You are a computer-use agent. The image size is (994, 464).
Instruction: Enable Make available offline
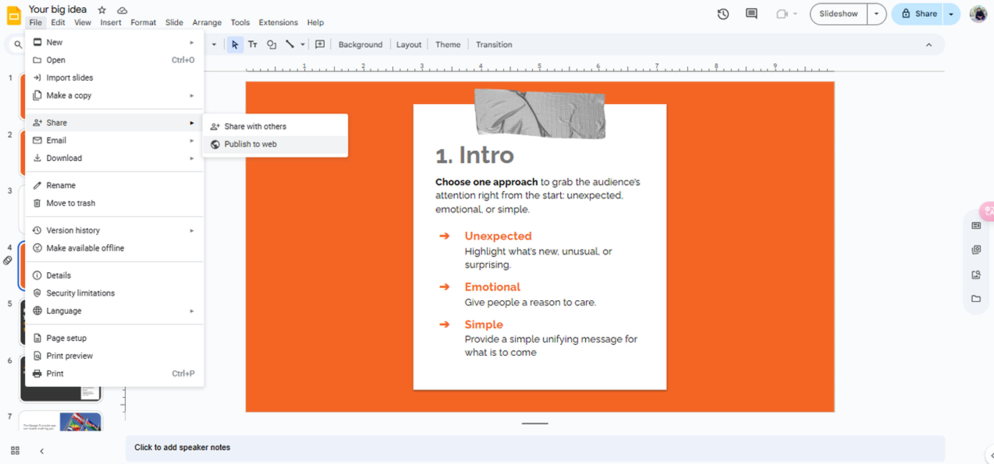coord(85,248)
